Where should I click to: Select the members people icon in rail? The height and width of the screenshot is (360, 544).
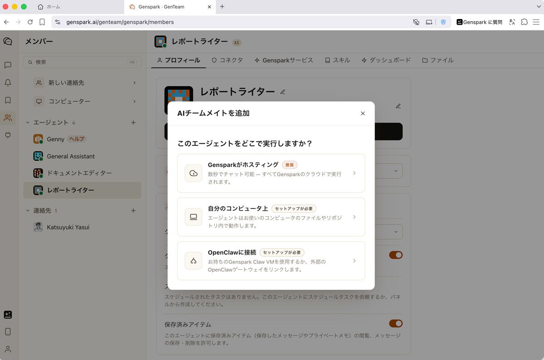[x=8, y=118]
